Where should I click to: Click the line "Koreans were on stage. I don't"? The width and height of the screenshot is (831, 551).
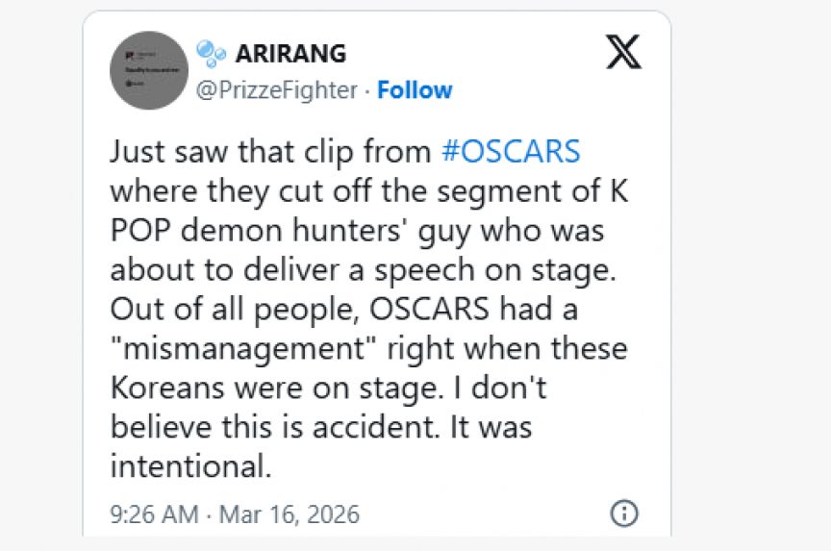tap(341, 387)
